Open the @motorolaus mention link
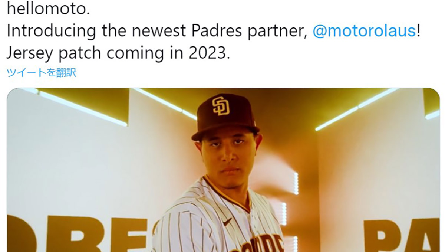 click(364, 31)
